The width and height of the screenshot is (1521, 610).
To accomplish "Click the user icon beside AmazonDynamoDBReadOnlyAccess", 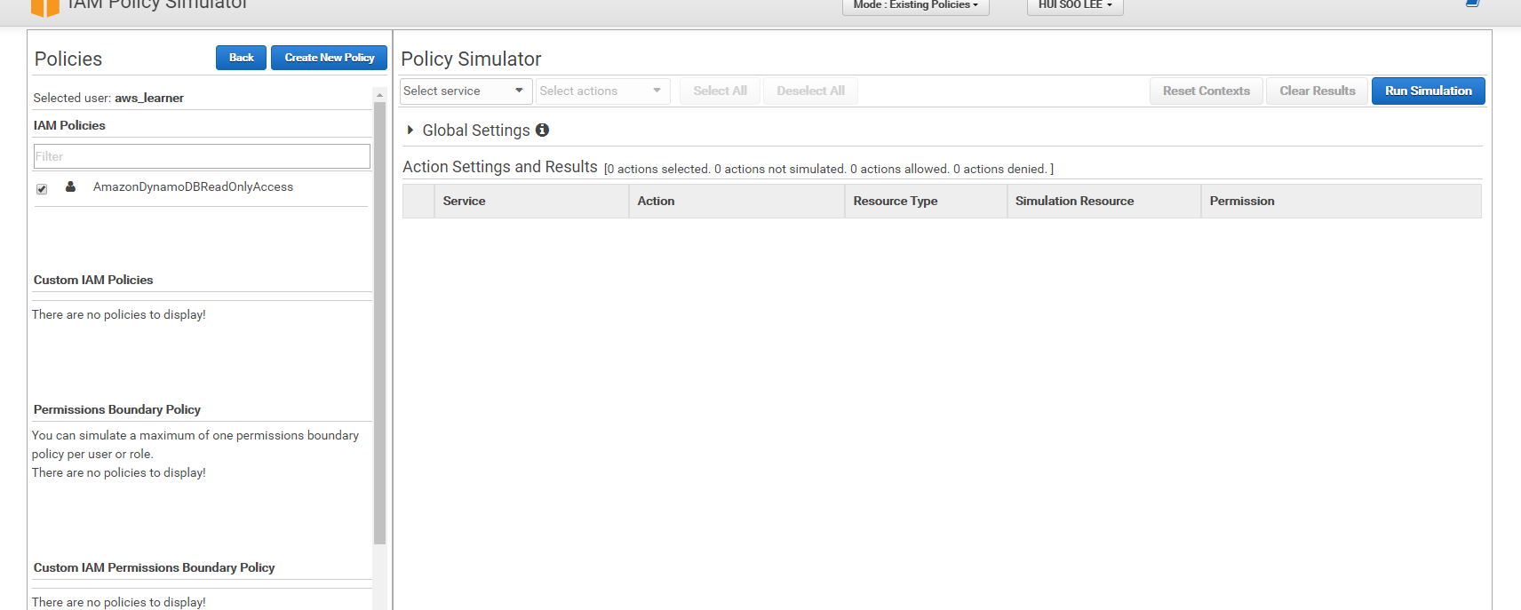I will click(x=70, y=186).
